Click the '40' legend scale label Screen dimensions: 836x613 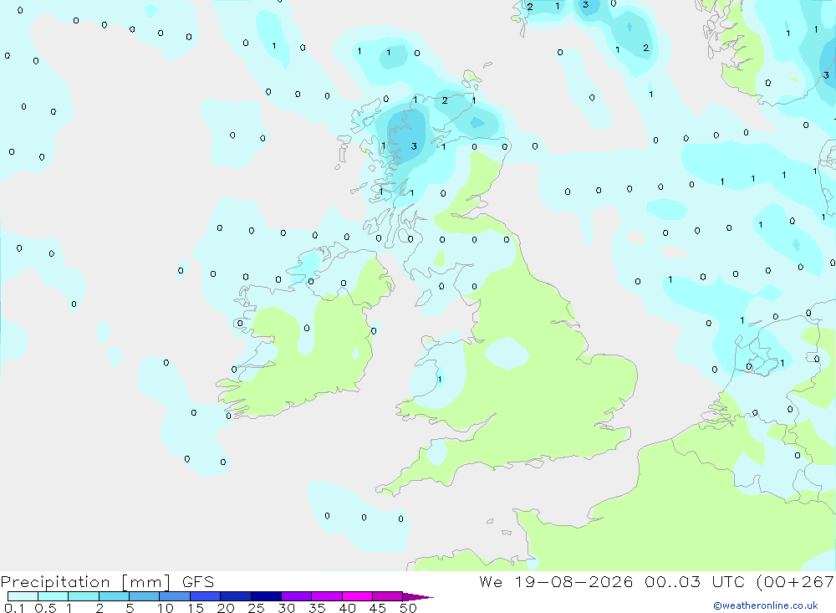pyautogui.click(x=348, y=608)
